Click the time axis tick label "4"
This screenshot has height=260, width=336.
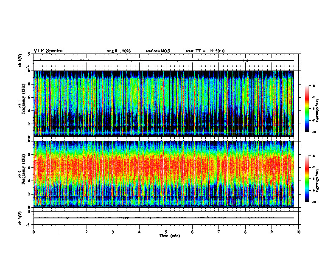point(140,232)
